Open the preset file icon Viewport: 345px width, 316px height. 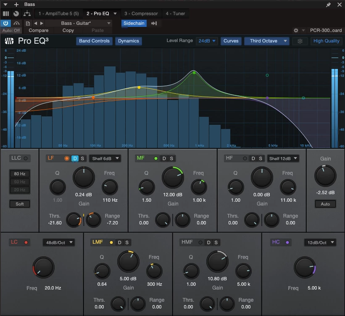[28, 24]
